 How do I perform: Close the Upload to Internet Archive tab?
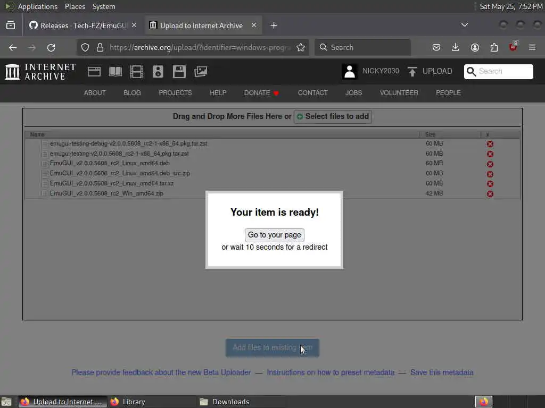pos(254,25)
